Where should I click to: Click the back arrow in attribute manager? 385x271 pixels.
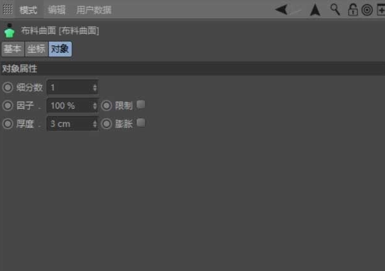coord(281,10)
